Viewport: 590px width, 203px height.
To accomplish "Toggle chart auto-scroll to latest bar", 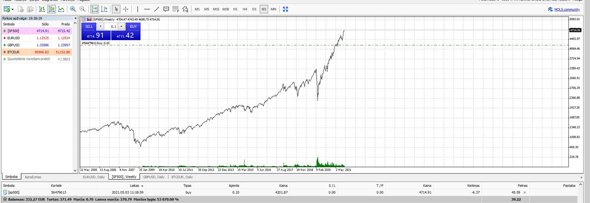I will coord(94,9).
